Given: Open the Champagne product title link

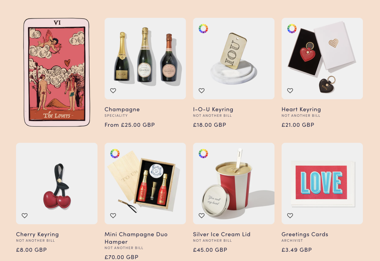Looking at the screenshot, I should pyautogui.click(x=122, y=109).
